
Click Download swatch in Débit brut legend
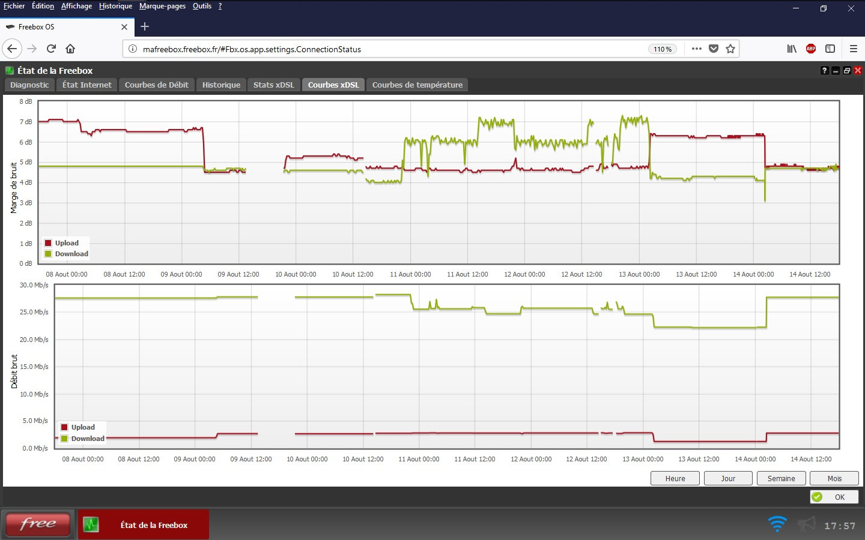pos(64,439)
